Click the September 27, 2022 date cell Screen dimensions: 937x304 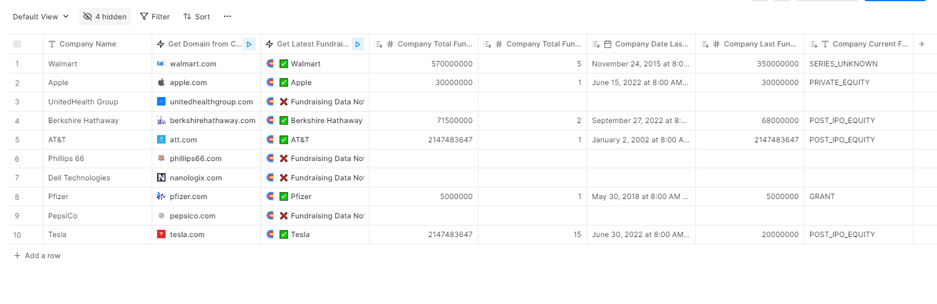tap(641, 121)
